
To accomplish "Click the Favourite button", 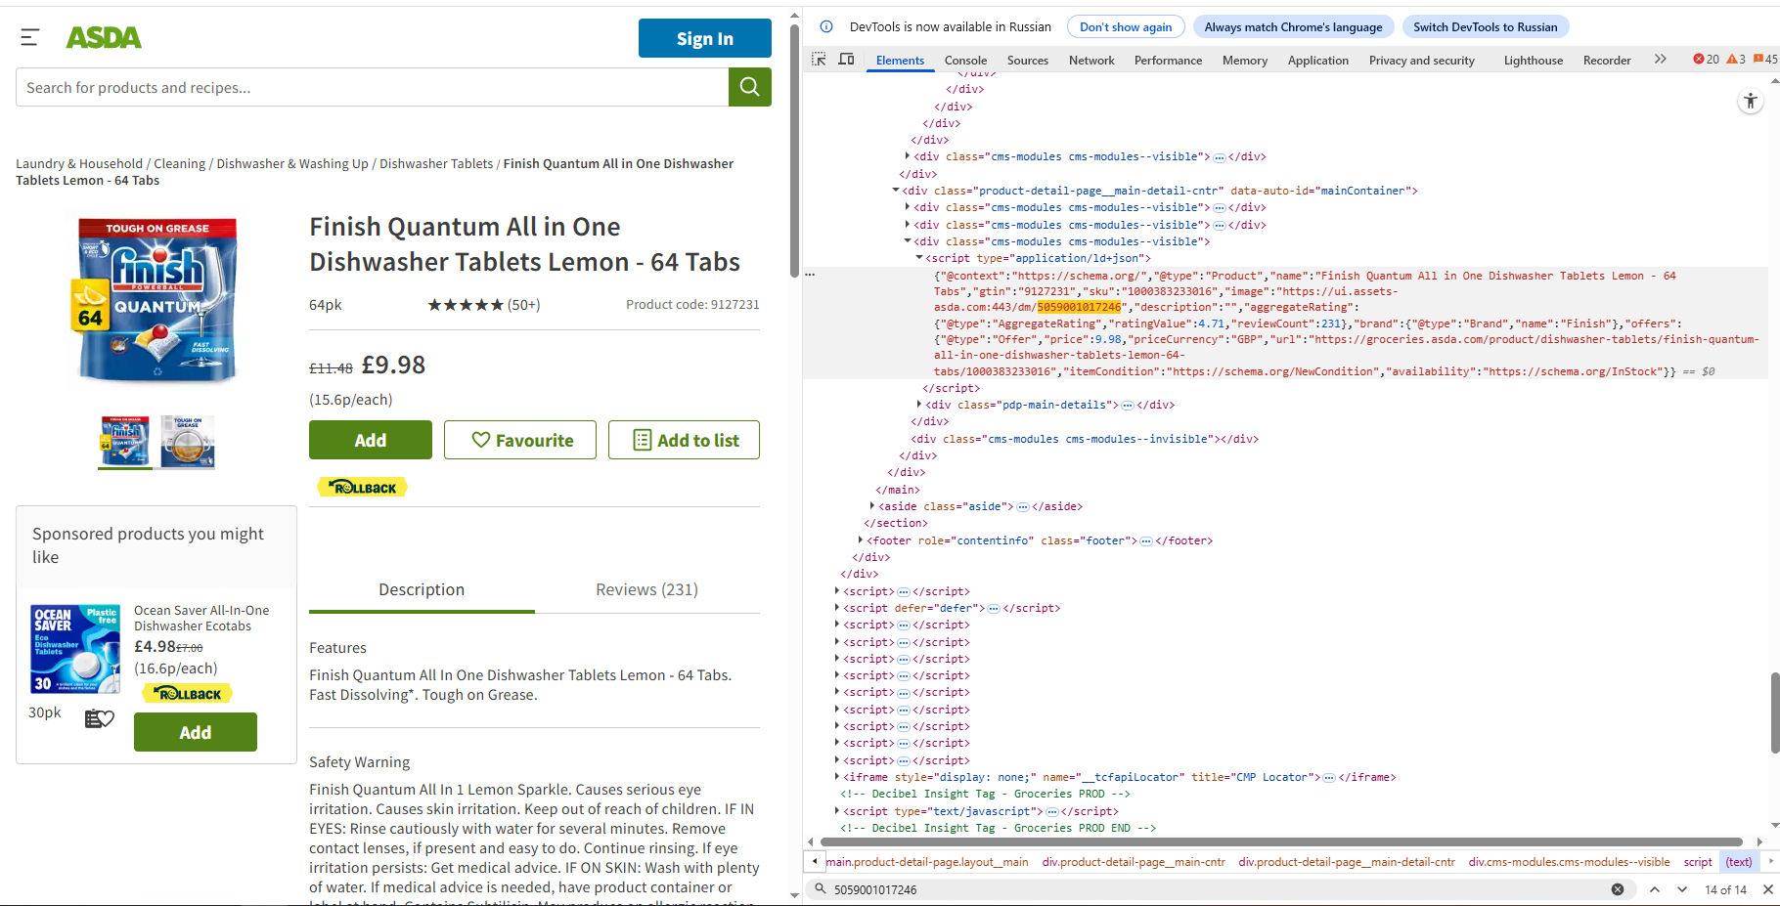I will [x=520, y=440].
